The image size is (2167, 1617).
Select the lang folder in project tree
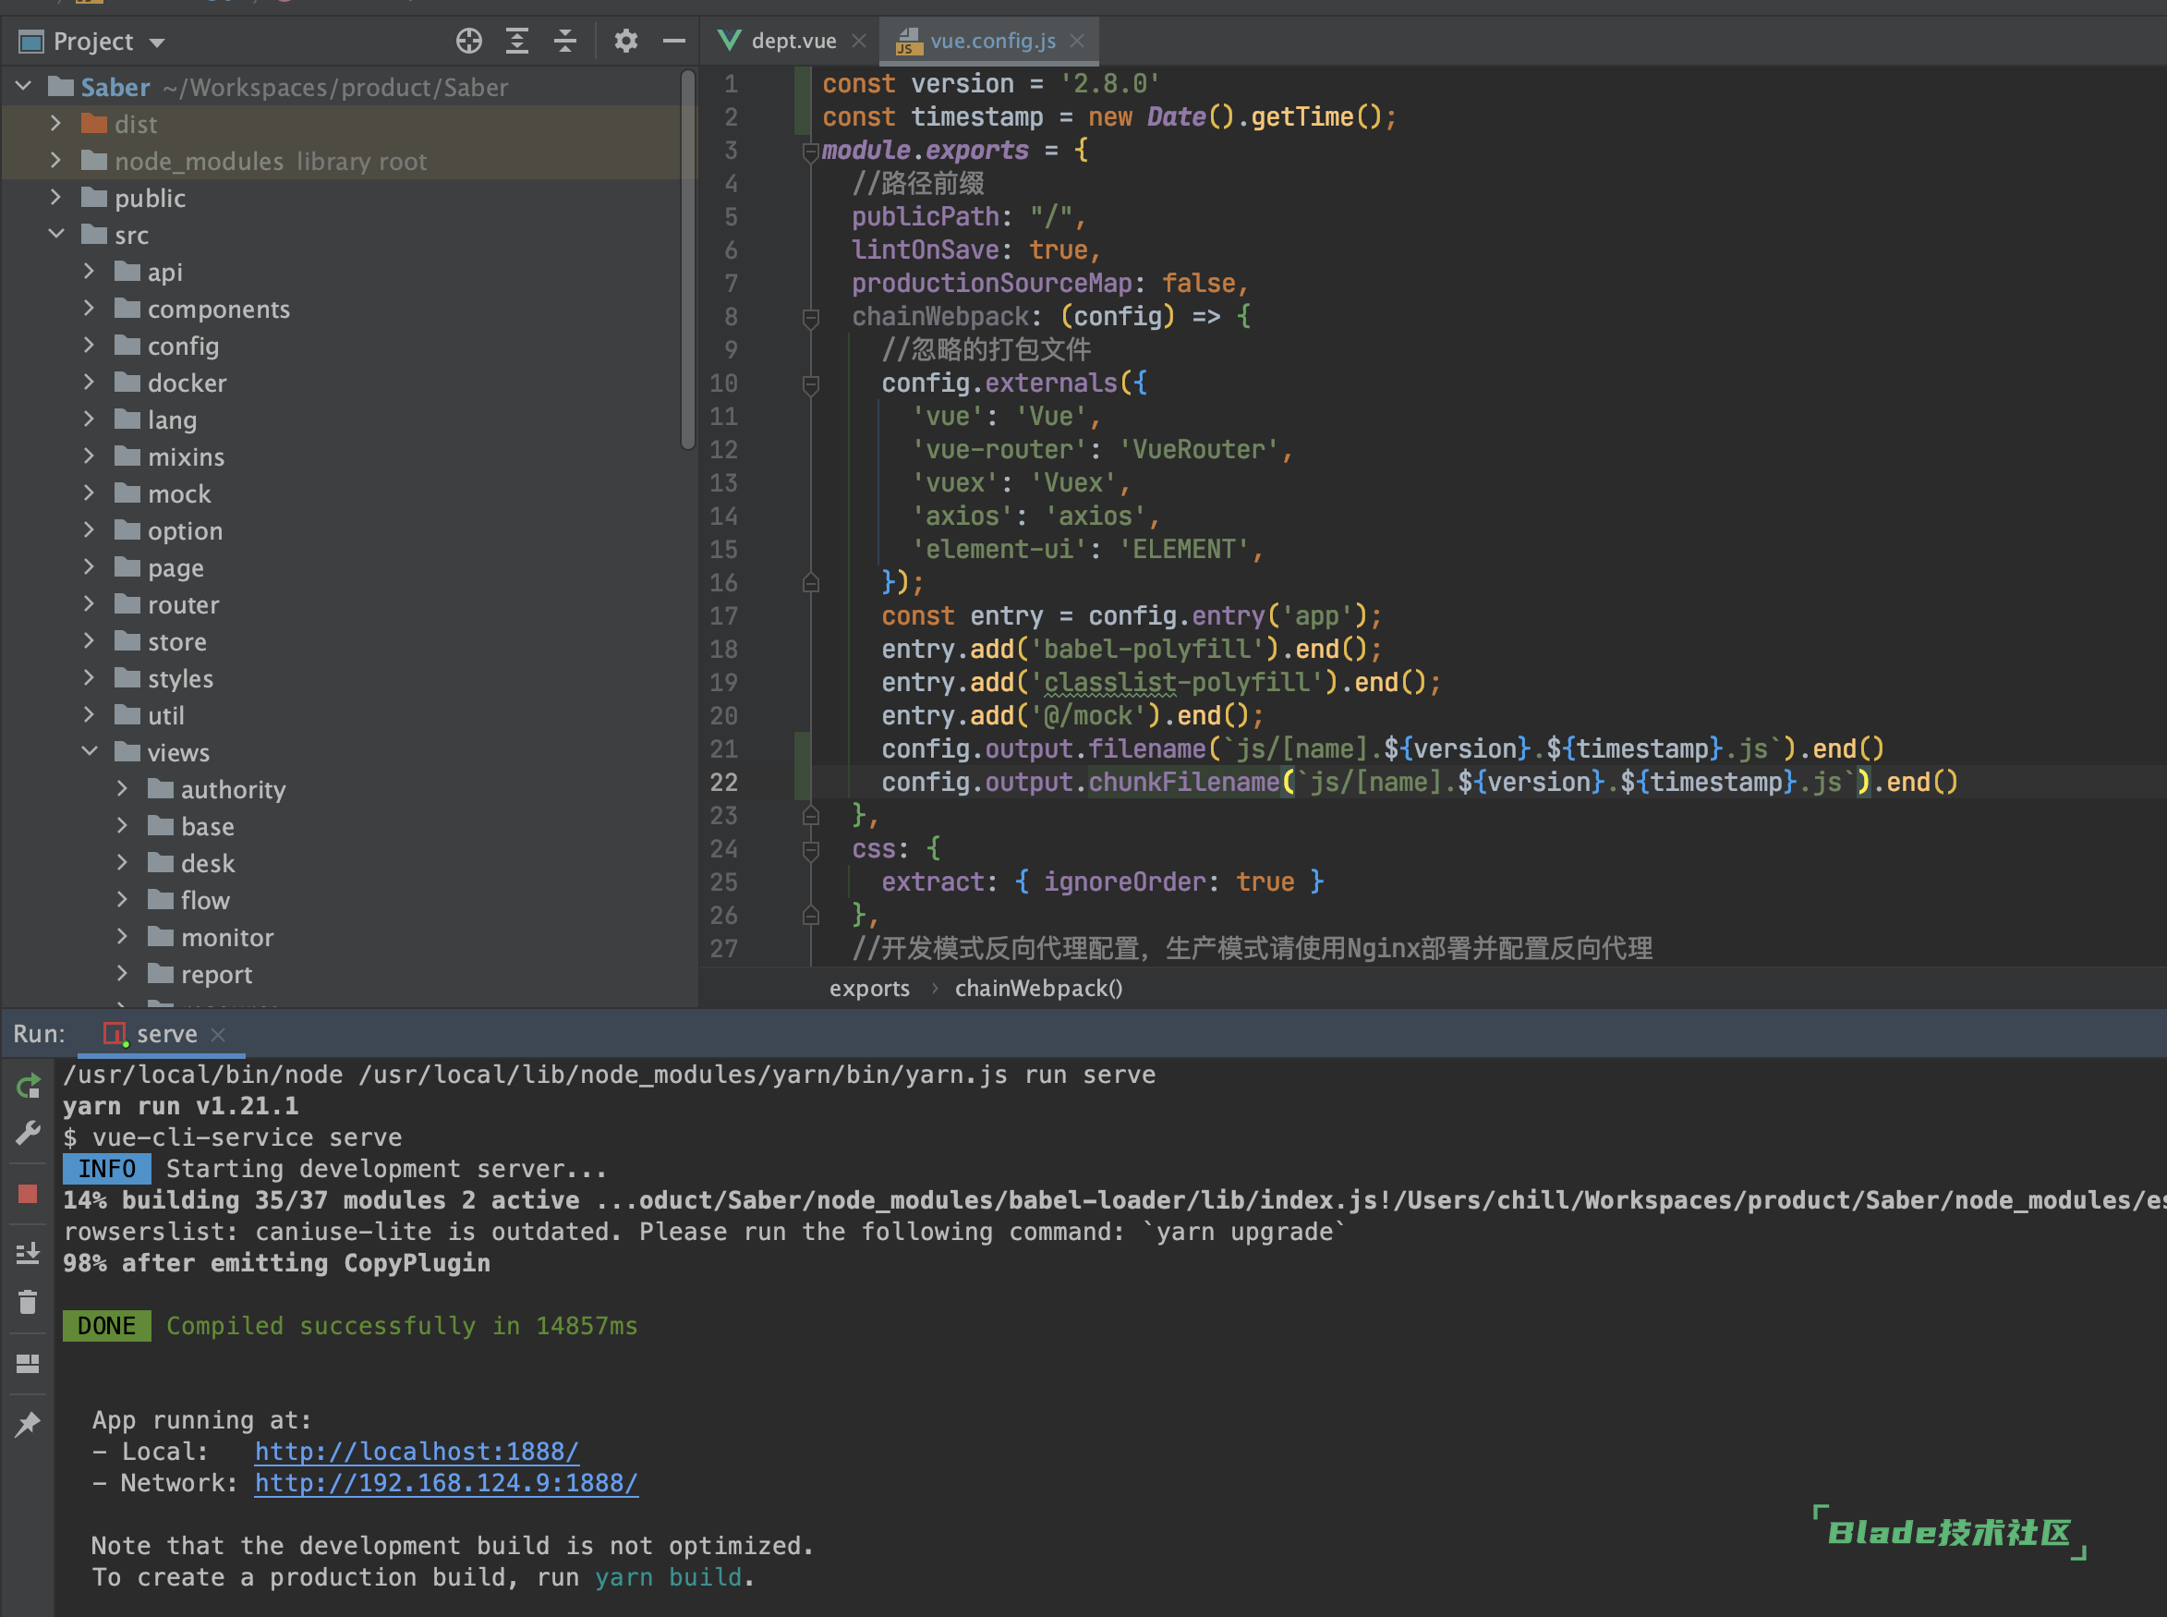(172, 419)
